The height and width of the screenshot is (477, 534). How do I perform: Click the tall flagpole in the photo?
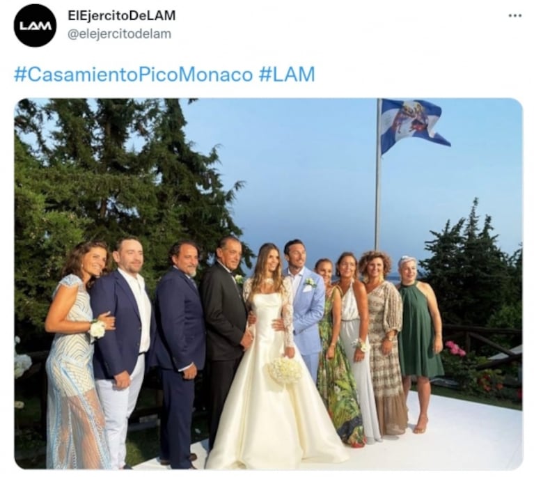[377, 174]
